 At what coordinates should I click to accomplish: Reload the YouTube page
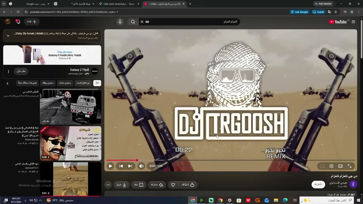18,12
